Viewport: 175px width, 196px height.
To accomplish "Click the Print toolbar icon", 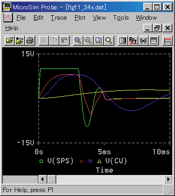I will [30, 40].
